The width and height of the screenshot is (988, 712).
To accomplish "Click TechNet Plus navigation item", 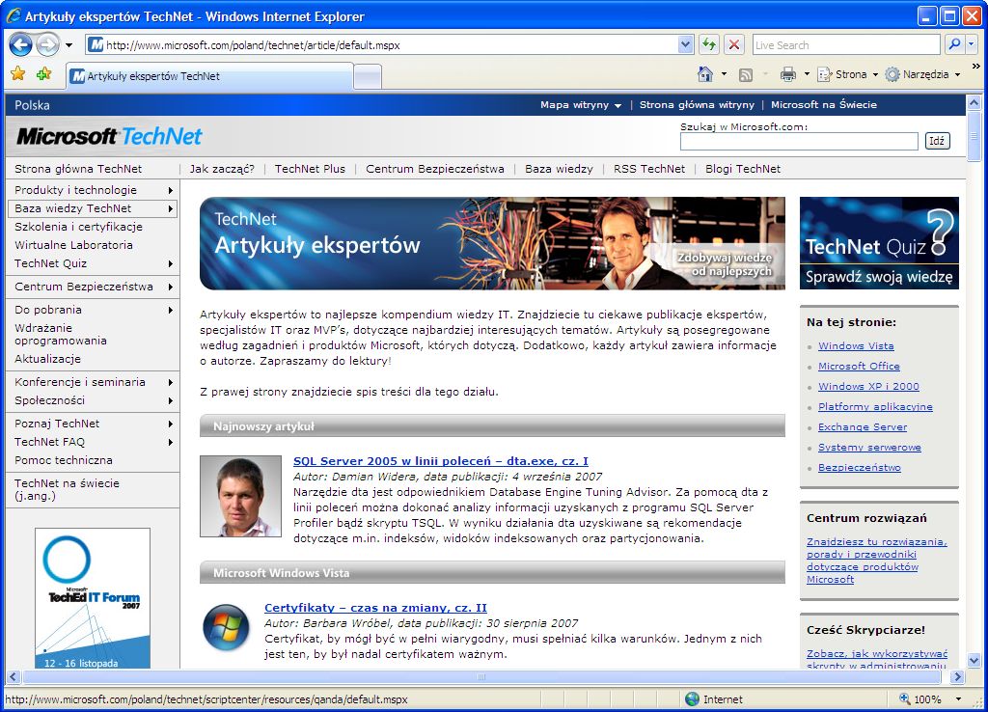I will 310,169.
